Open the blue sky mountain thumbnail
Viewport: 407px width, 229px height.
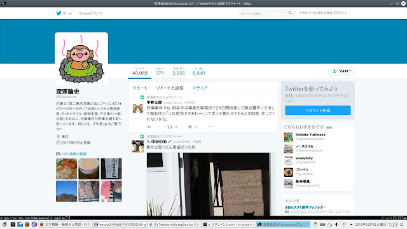point(66,191)
